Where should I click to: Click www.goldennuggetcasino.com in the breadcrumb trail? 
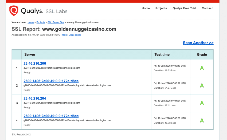[83, 22]
